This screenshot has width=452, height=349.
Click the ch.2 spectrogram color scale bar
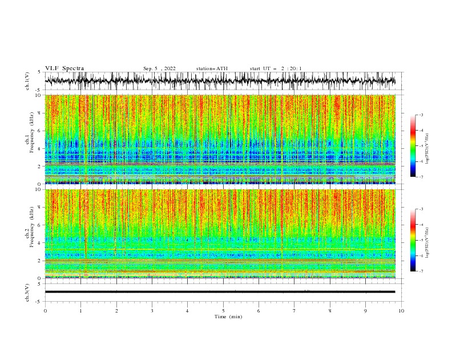coord(413,240)
